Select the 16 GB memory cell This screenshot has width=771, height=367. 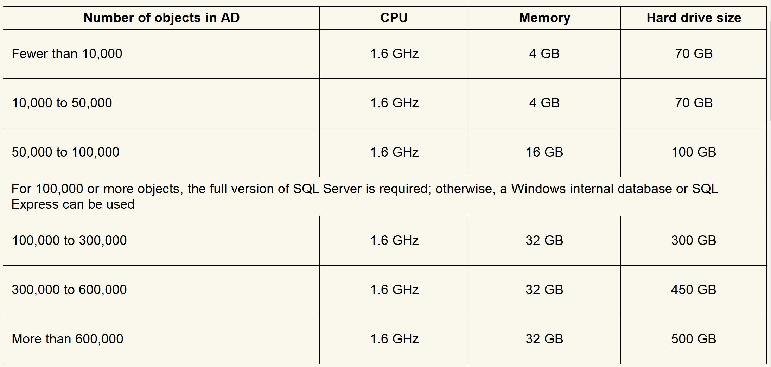[544, 152]
